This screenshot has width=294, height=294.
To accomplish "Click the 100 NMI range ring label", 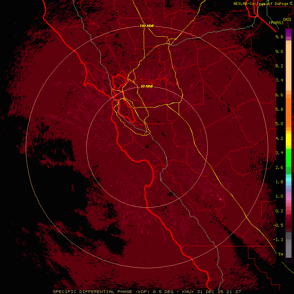I will coord(147,26).
